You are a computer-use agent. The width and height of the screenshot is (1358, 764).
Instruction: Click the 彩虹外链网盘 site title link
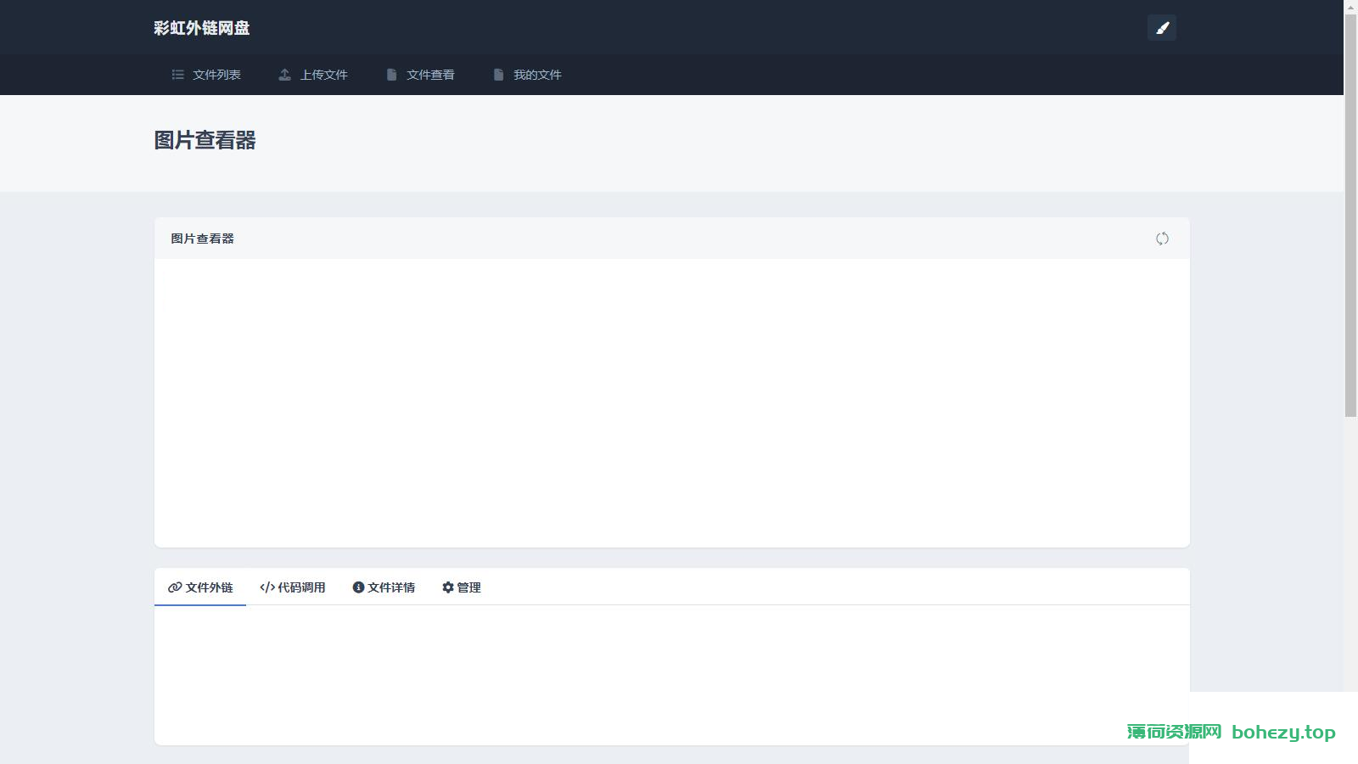202,28
